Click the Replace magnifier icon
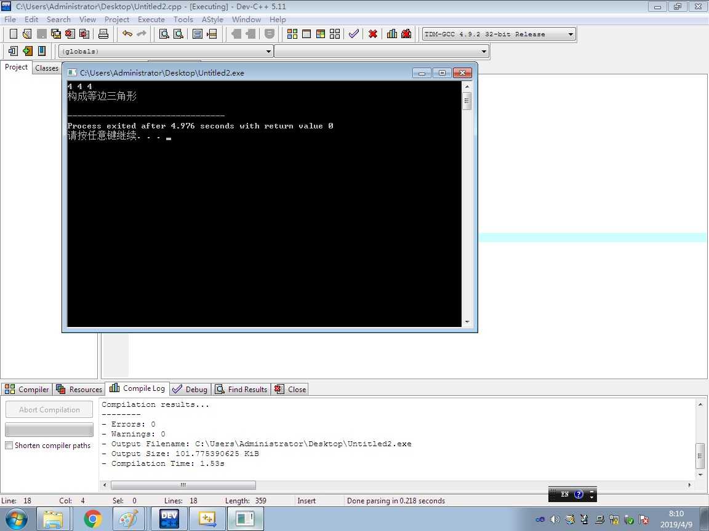Screen dimensions: 709x531 tap(178, 34)
